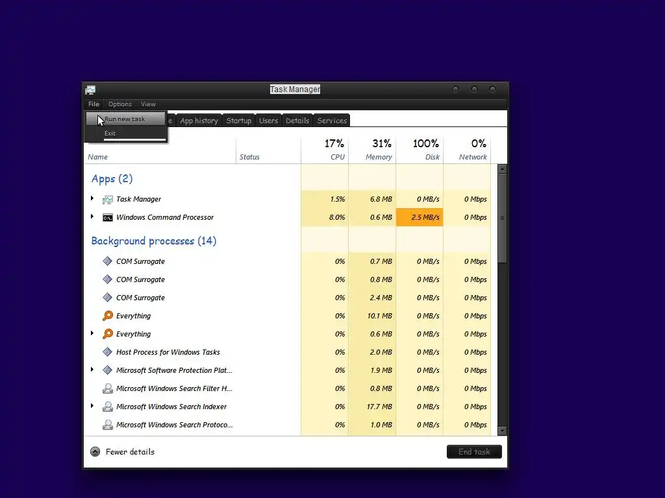
Task: Click Task Manager title bar icon
Action: pyautogui.click(x=90, y=89)
